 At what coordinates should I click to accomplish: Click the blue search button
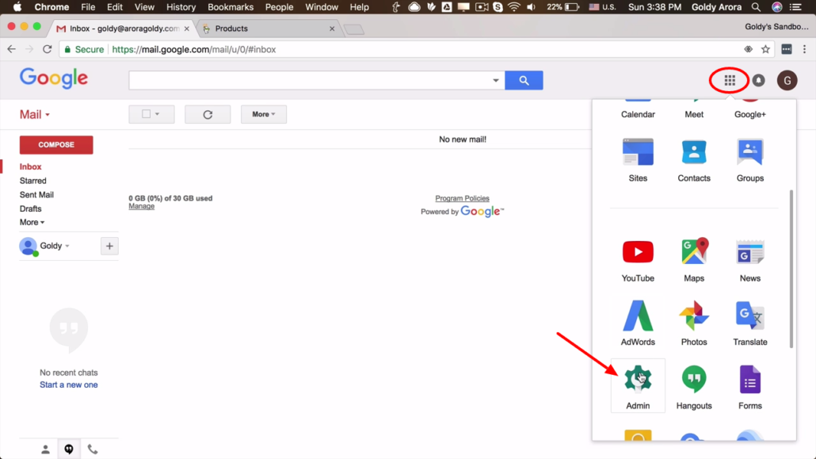(x=524, y=80)
